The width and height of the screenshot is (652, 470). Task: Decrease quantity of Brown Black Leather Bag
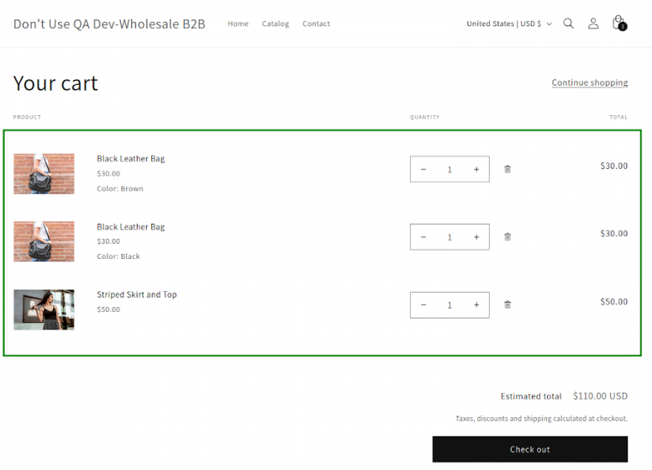point(423,169)
